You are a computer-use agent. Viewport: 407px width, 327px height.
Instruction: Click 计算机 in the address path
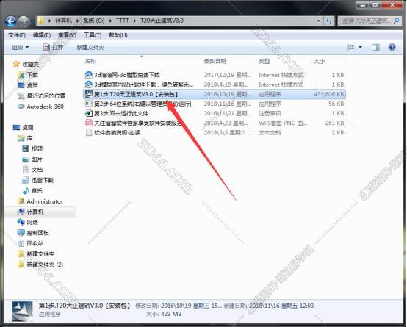(64, 21)
